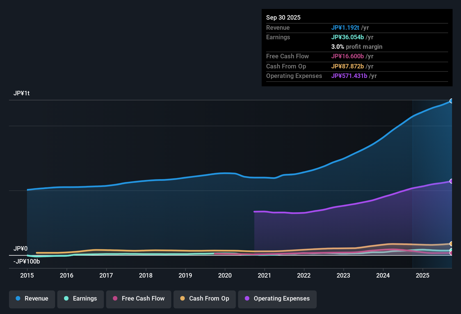Viewport: 461px width, 314px height.
Task: Click the 3.0% profit margin text
Action: click(x=357, y=47)
